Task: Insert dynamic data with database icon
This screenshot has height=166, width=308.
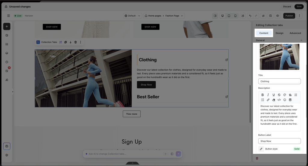Action: pos(290,100)
